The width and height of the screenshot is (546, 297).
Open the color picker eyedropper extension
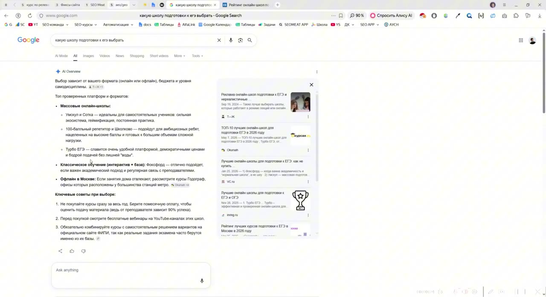click(x=458, y=15)
